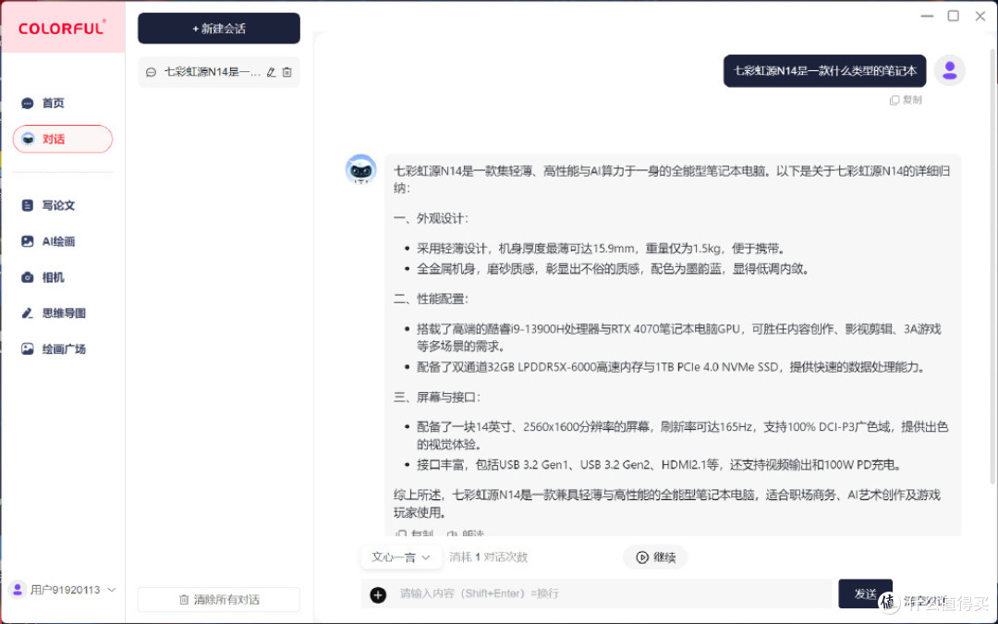
Task: Open the 文心一言 model dropdown
Action: click(x=401, y=557)
